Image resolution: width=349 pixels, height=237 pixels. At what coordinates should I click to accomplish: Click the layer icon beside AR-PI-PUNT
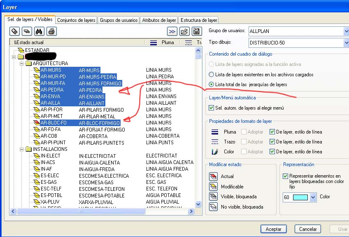[37, 142]
